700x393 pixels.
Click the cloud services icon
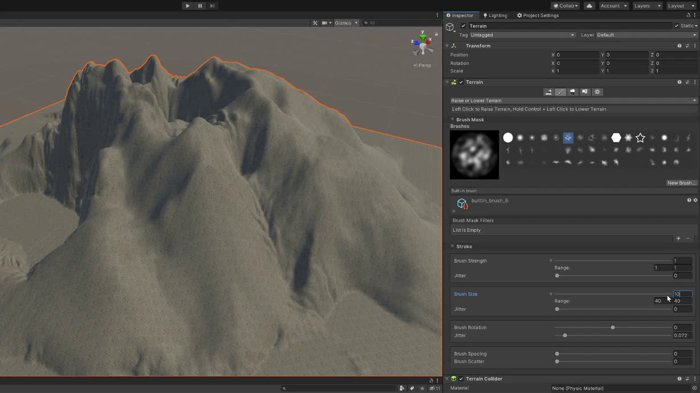click(589, 6)
